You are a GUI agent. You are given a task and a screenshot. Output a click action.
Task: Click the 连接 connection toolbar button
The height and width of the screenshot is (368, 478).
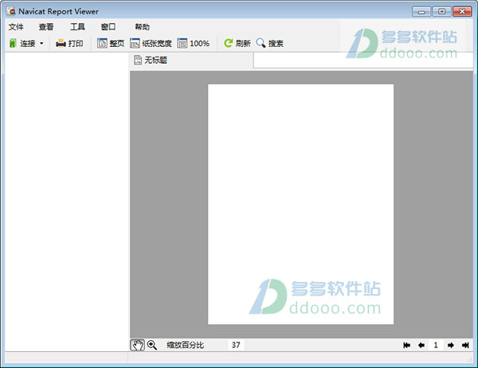(x=22, y=43)
